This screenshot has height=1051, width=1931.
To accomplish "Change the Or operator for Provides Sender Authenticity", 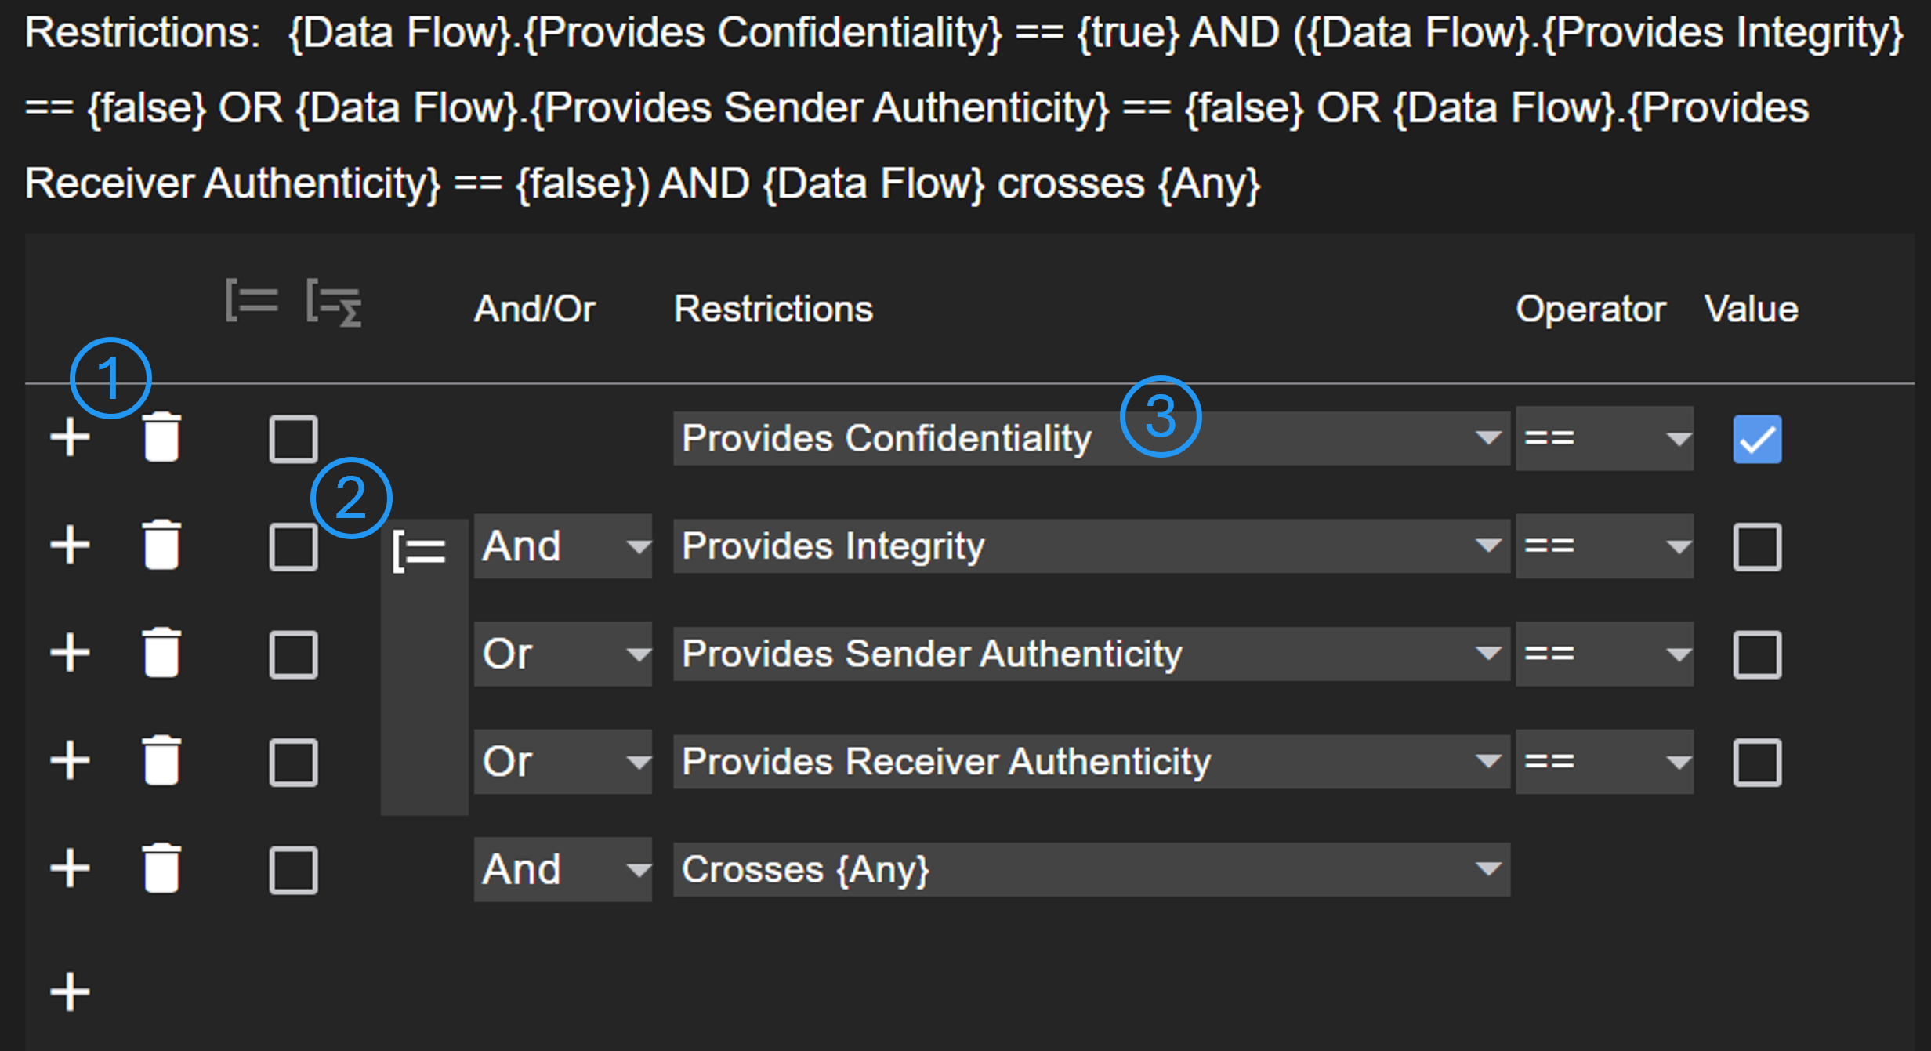I will [x=563, y=654].
